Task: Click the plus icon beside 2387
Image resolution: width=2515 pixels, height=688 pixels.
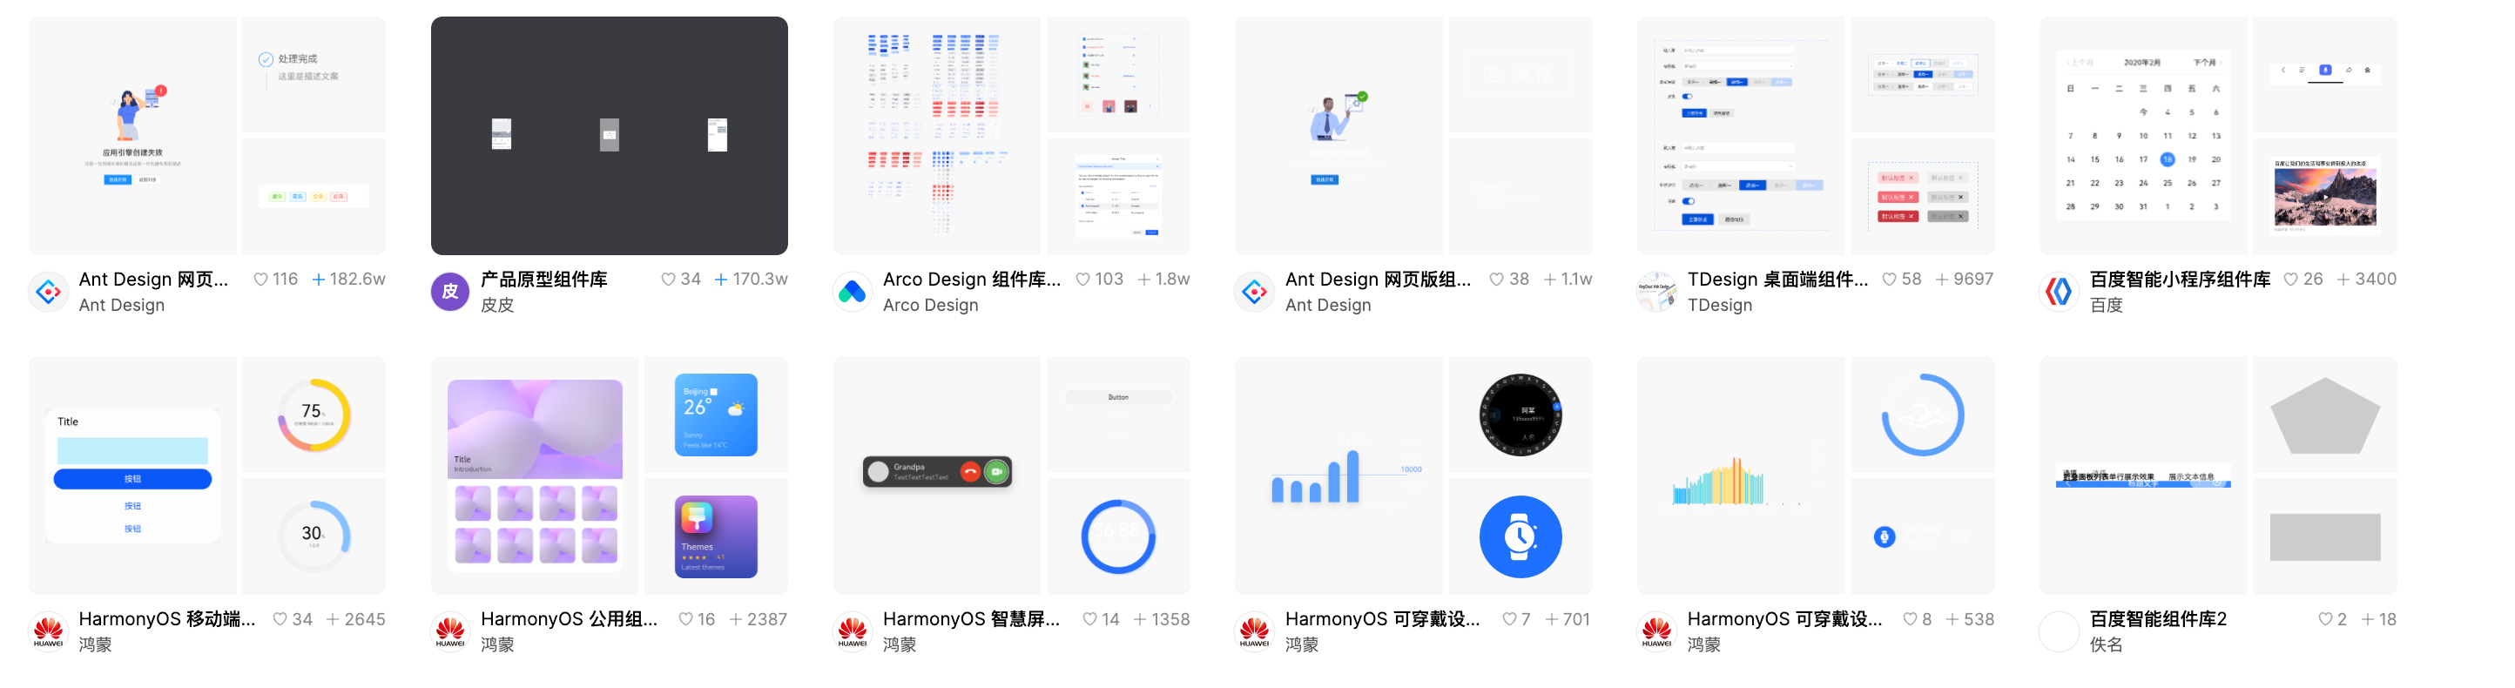Action: [736, 618]
